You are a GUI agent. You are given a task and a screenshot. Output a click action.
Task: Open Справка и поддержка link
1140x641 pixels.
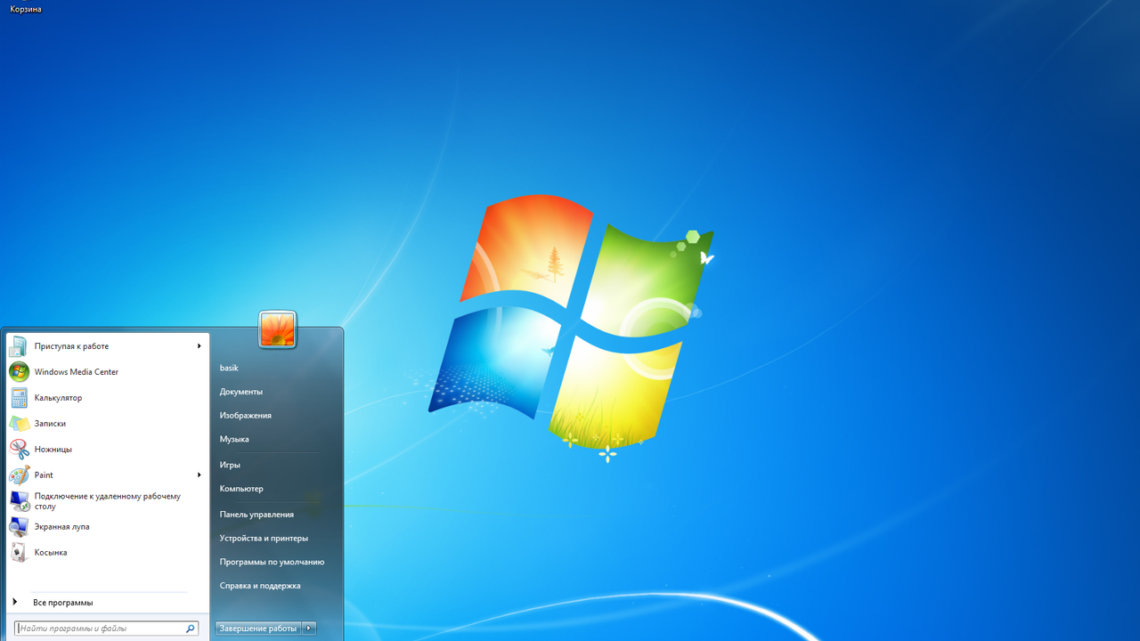(x=260, y=586)
